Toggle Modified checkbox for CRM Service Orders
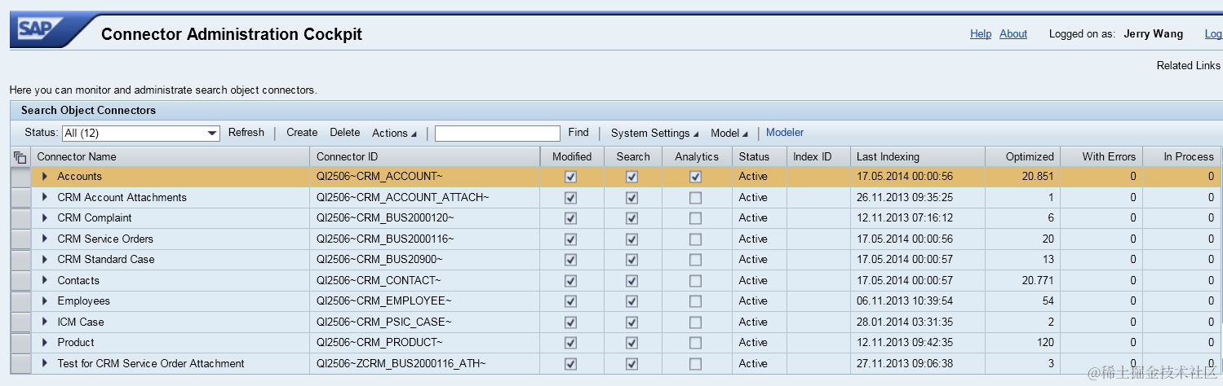Viewport: 1223px width, 386px height. (x=570, y=239)
